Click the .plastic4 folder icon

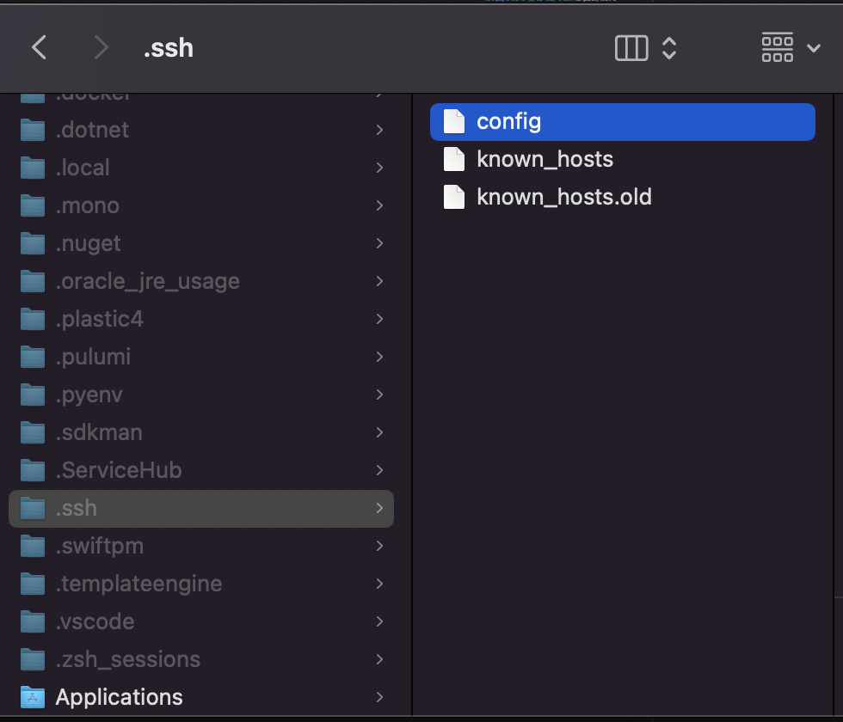tap(33, 319)
